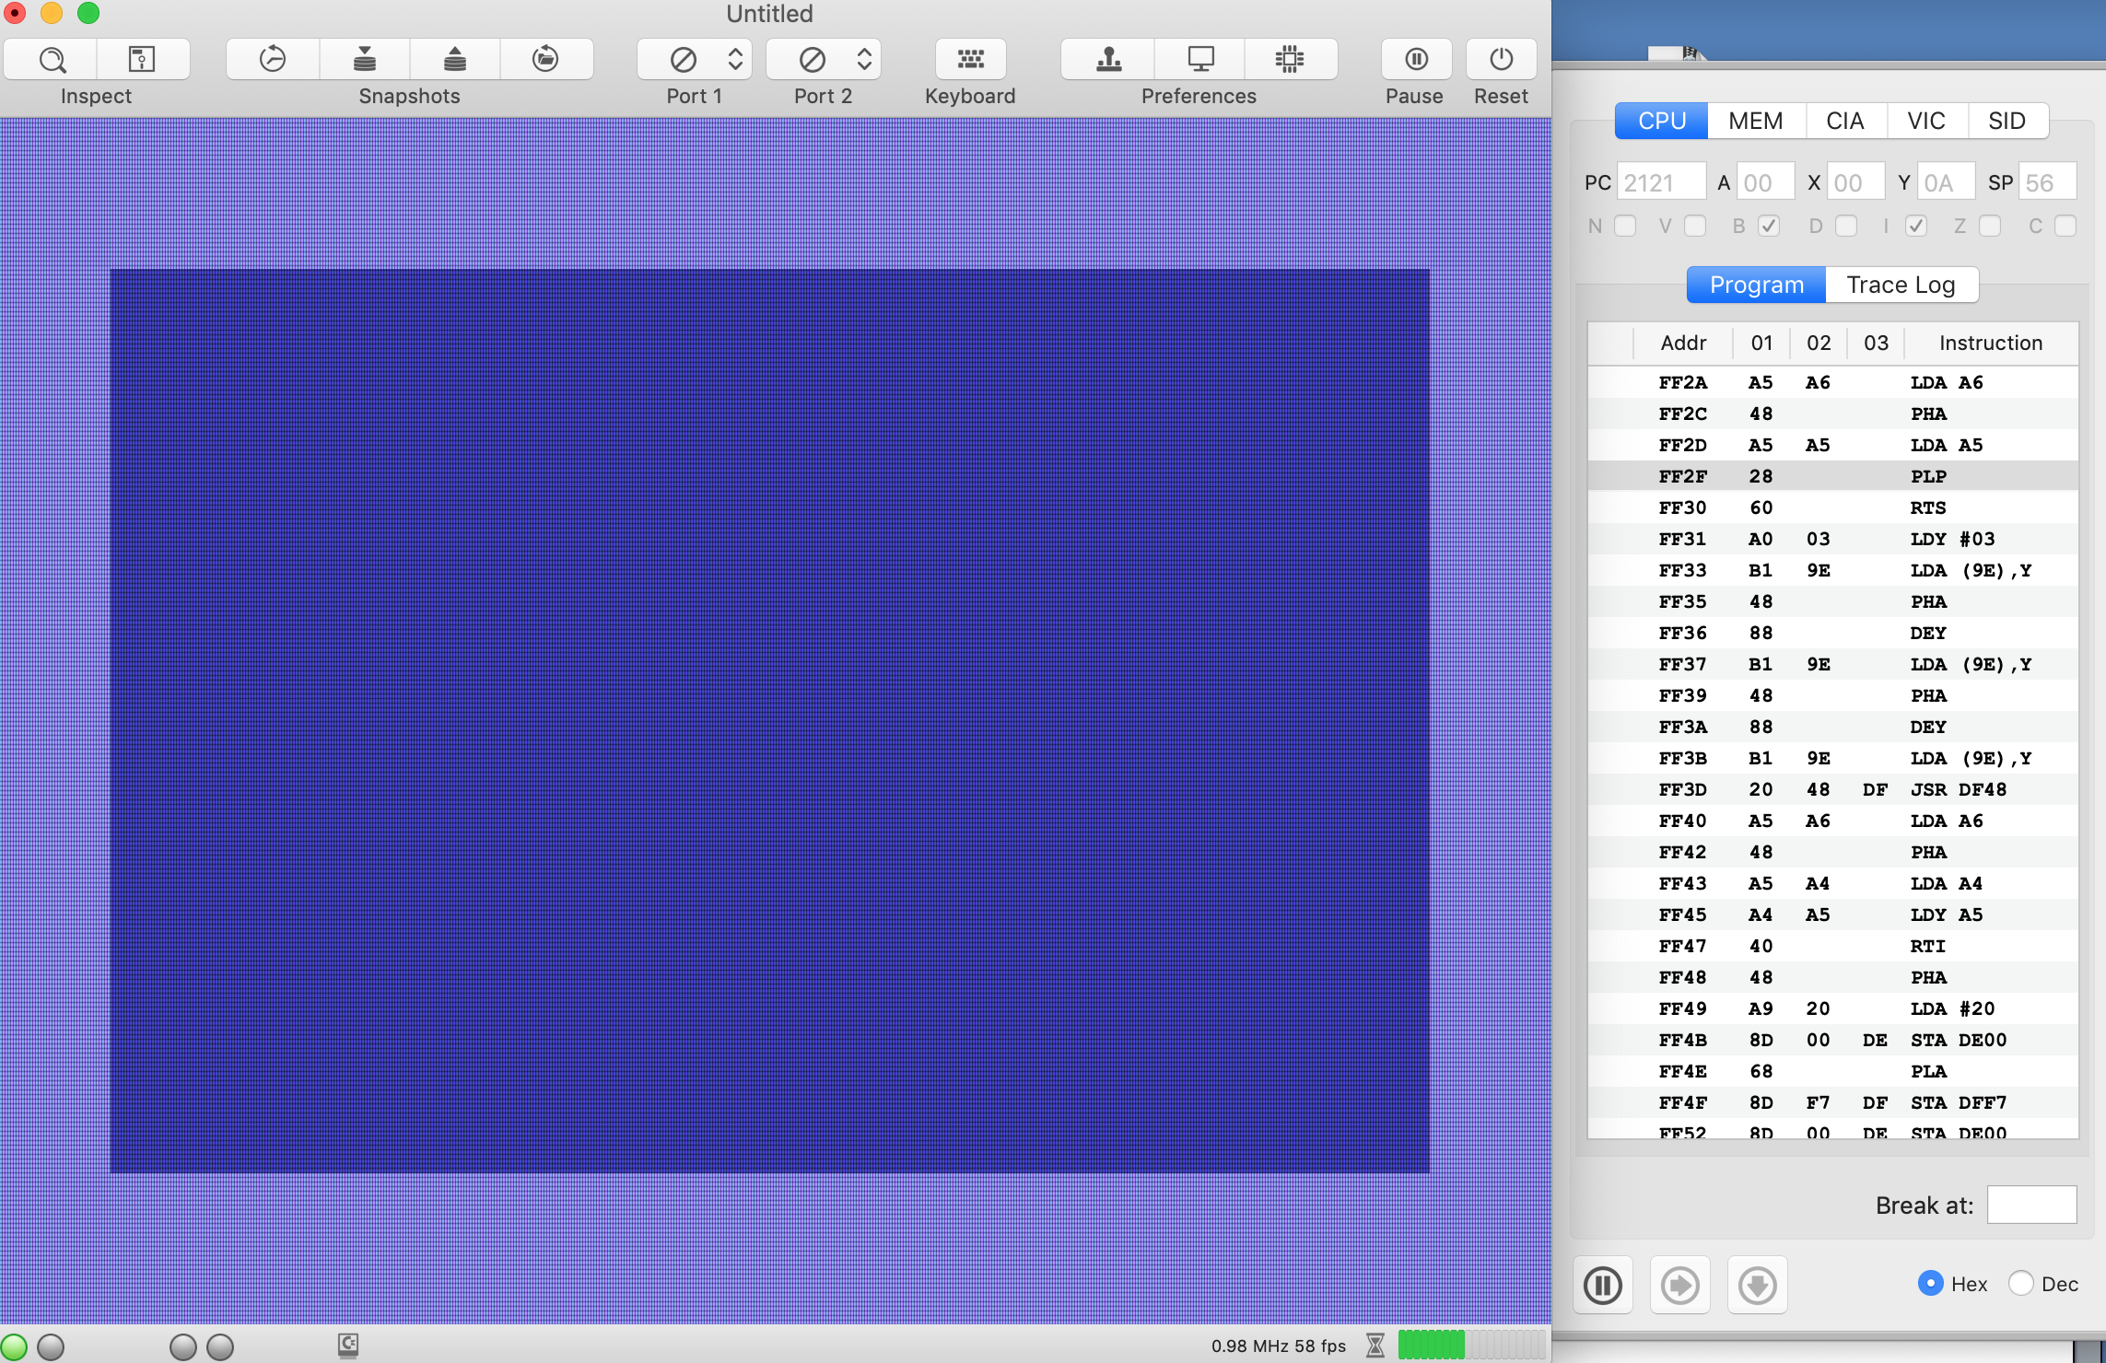Toggle the I flag checkbox
This screenshot has width=2106, height=1363.
tap(1916, 226)
